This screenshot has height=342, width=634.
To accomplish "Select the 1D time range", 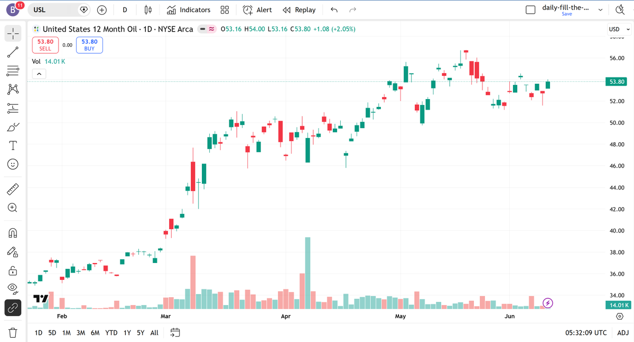I will (39, 333).
